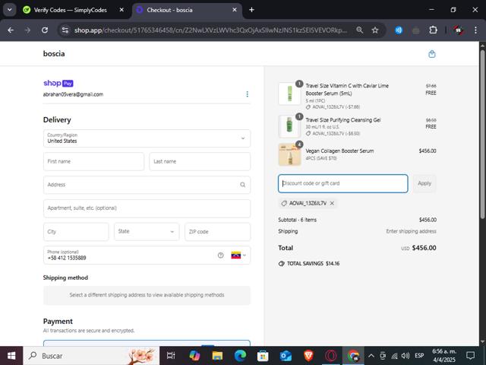Click the Vegan Collagen Booster Serum thumbnail
486x365 pixels.
289,154
